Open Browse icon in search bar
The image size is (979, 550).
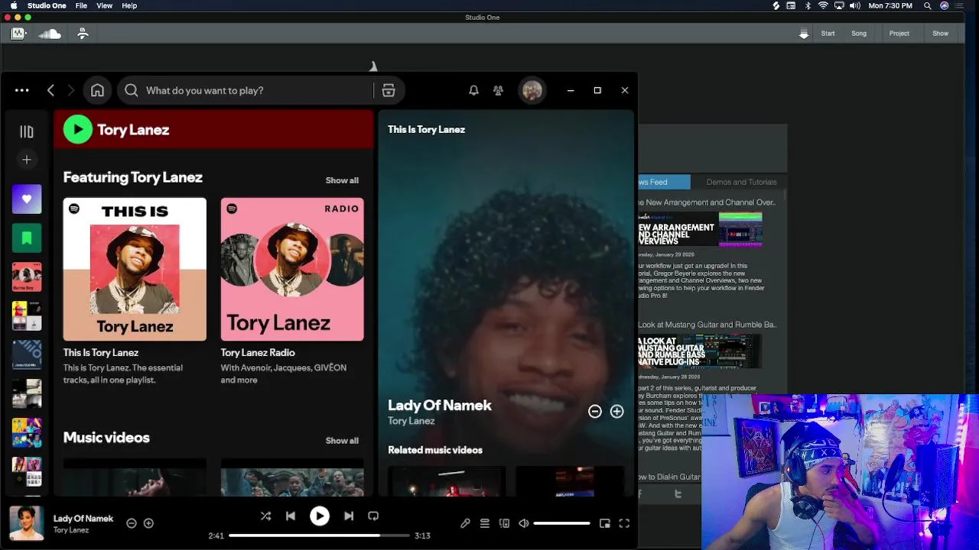click(x=389, y=90)
